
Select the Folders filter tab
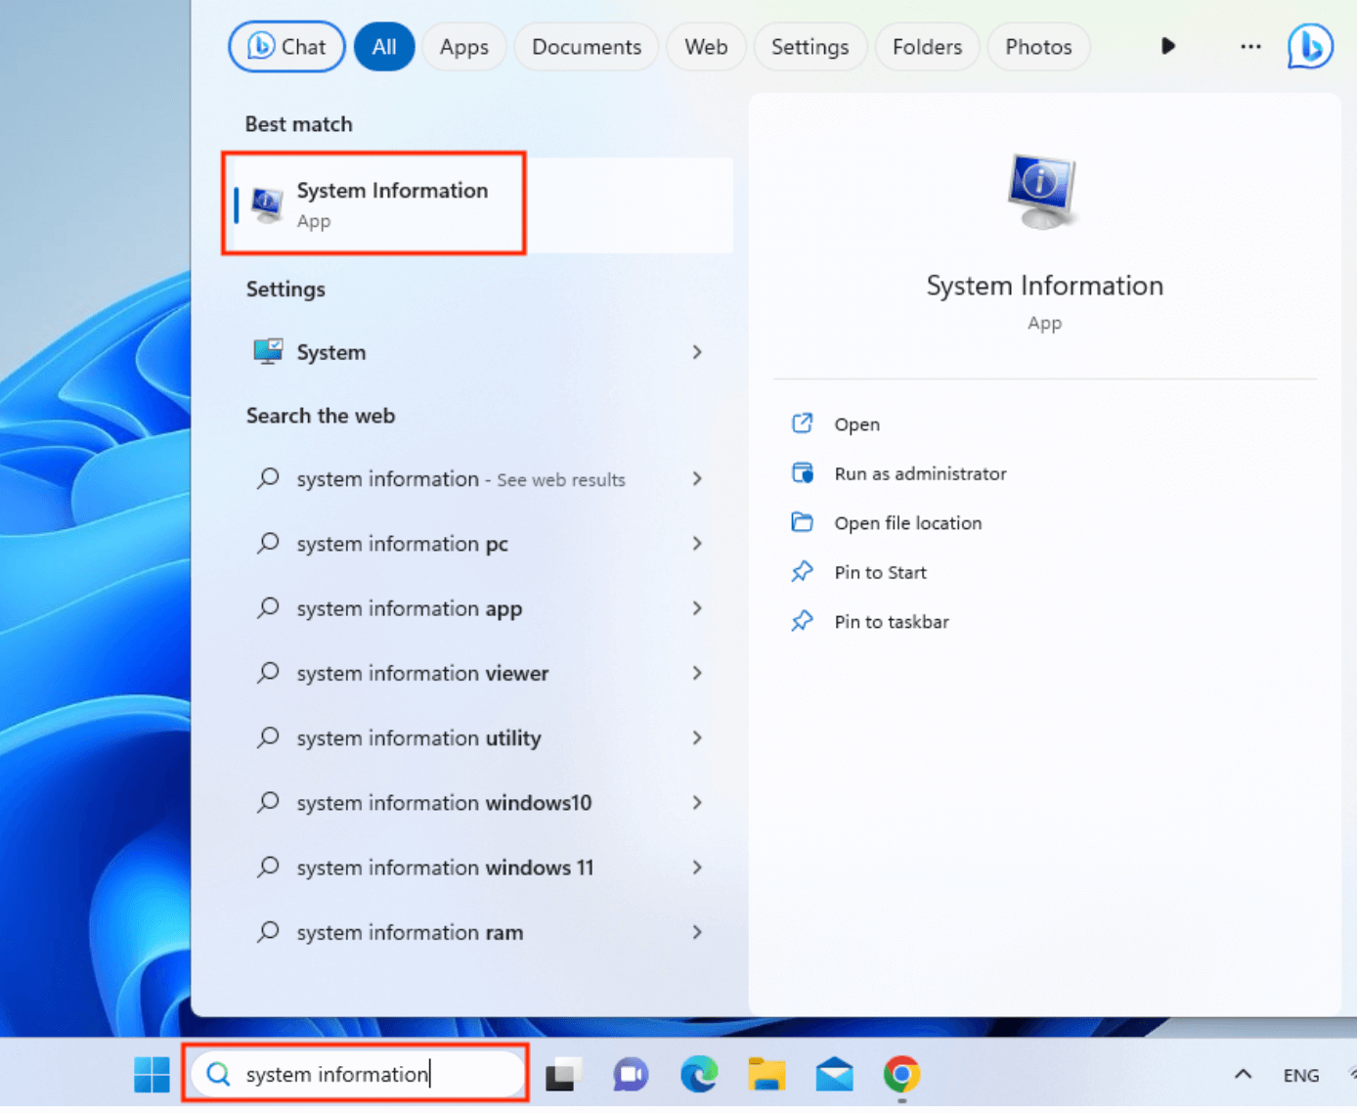(927, 46)
